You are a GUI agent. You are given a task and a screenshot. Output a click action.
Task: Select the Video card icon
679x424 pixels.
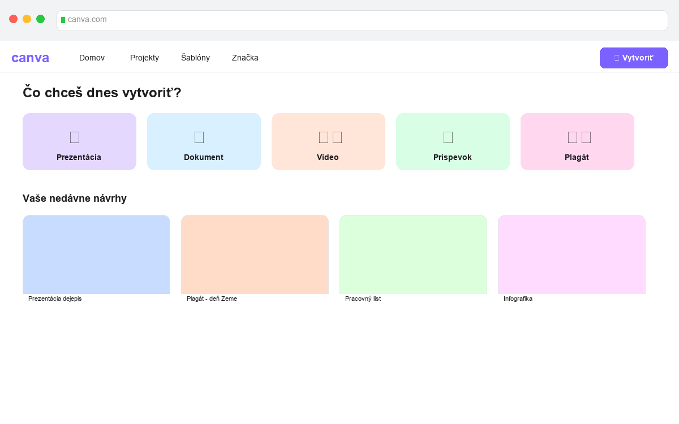pos(330,137)
